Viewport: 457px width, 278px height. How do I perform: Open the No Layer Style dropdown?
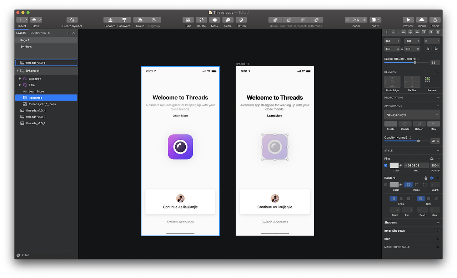pyautogui.click(x=412, y=115)
